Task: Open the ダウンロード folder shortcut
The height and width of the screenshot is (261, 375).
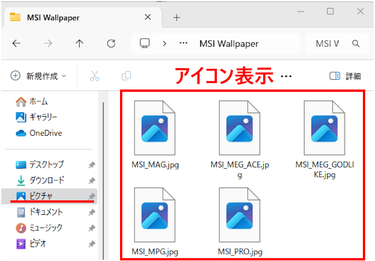Action: click(40, 180)
